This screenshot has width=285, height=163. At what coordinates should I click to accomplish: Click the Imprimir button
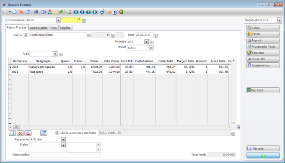click(x=263, y=40)
